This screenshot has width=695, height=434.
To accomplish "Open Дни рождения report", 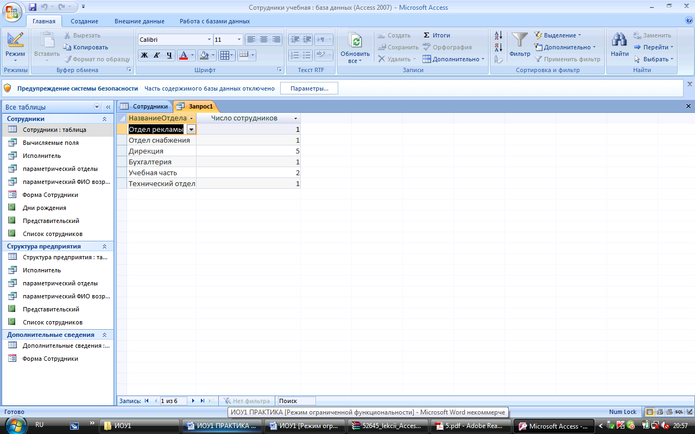I will (57, 208).
